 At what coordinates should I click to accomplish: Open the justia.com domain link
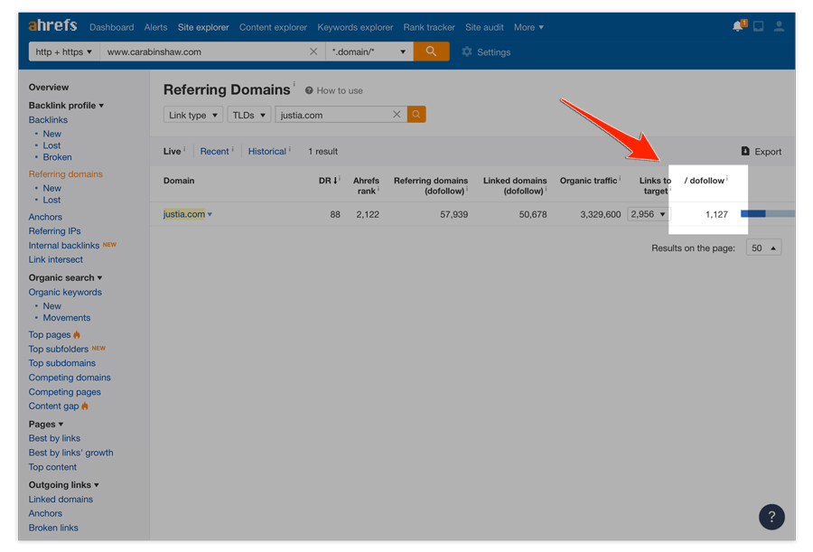184,214
